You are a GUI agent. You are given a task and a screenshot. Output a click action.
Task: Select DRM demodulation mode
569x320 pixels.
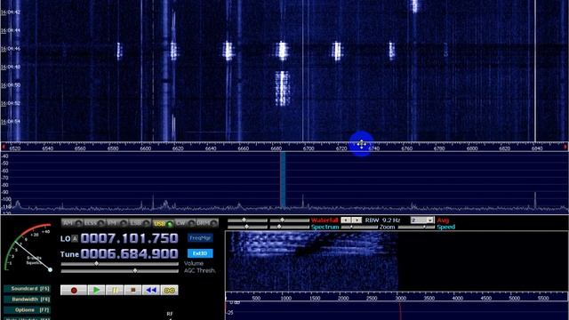207,223
